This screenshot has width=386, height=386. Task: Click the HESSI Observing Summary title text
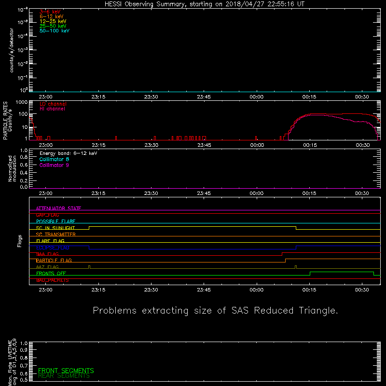(204, 4)
